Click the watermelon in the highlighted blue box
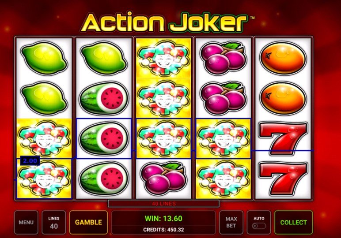 (104, 138)
